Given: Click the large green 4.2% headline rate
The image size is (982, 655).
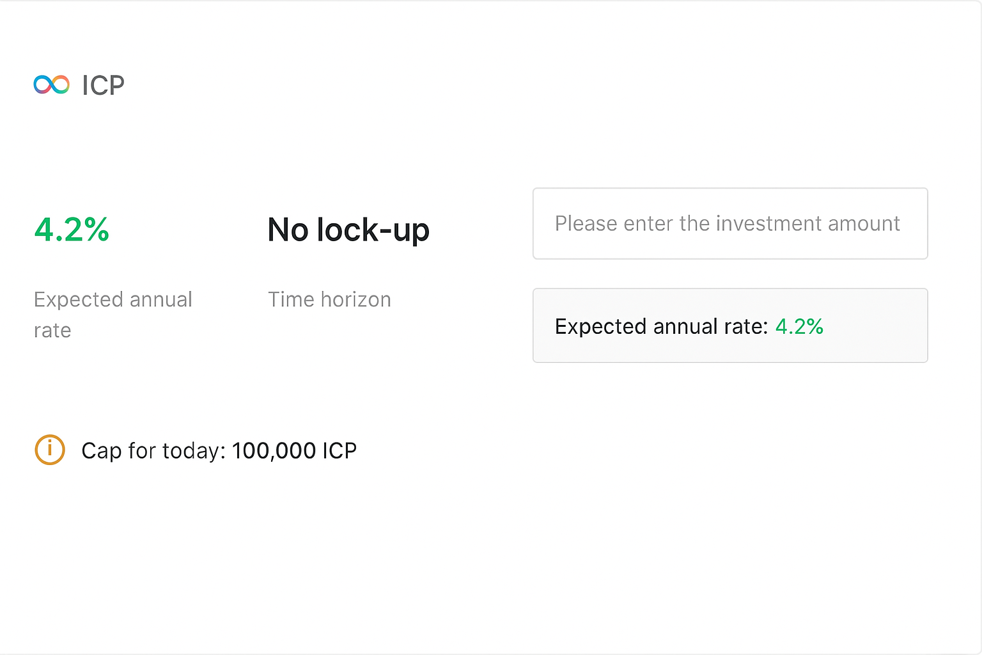Looking at the screenshot, I should (72, 230).
